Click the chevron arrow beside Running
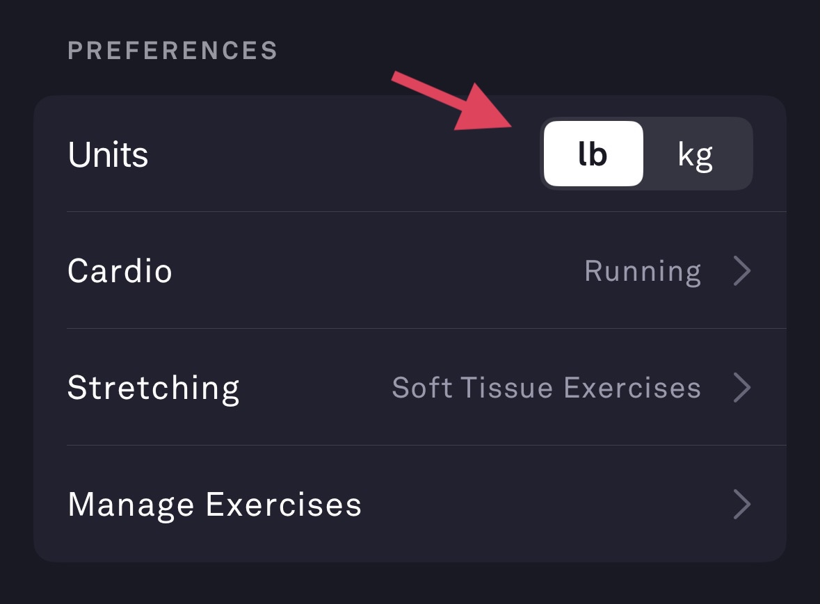The height and width of the screenshot is (604, 820). pyautogui.click(x=742, y=270)
